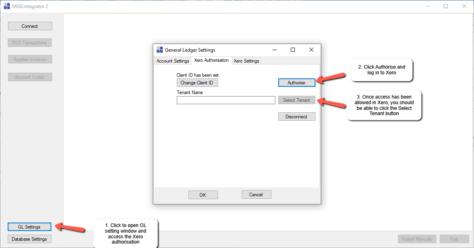Click the 'General Ledger Settings' title text

[190, 50]
